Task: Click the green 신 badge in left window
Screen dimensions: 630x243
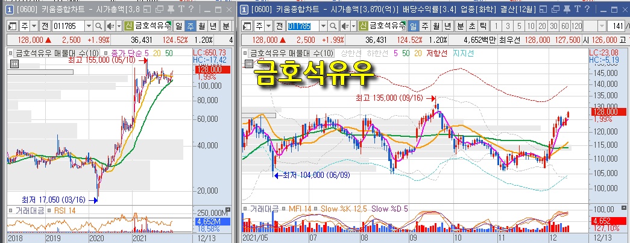Action: click(128, 27)
